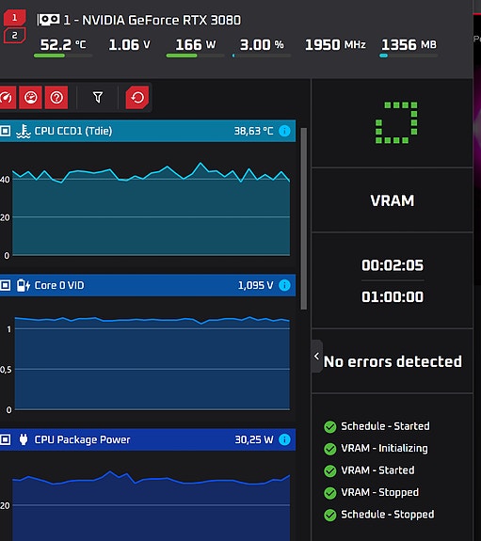The width and height of the screenshot is (481, 541).
Task: Open the red question mark help icon
Action: [56, 98]
